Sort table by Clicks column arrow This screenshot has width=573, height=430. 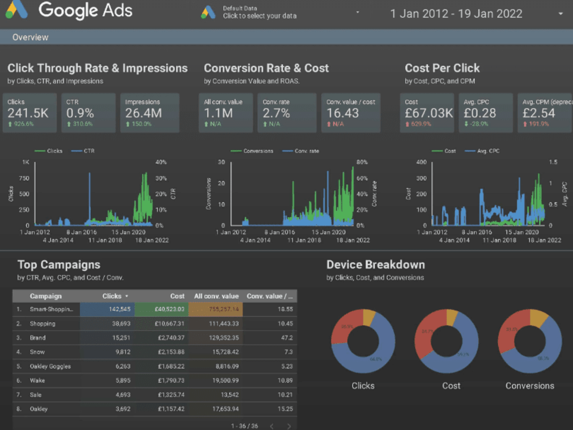126,296
